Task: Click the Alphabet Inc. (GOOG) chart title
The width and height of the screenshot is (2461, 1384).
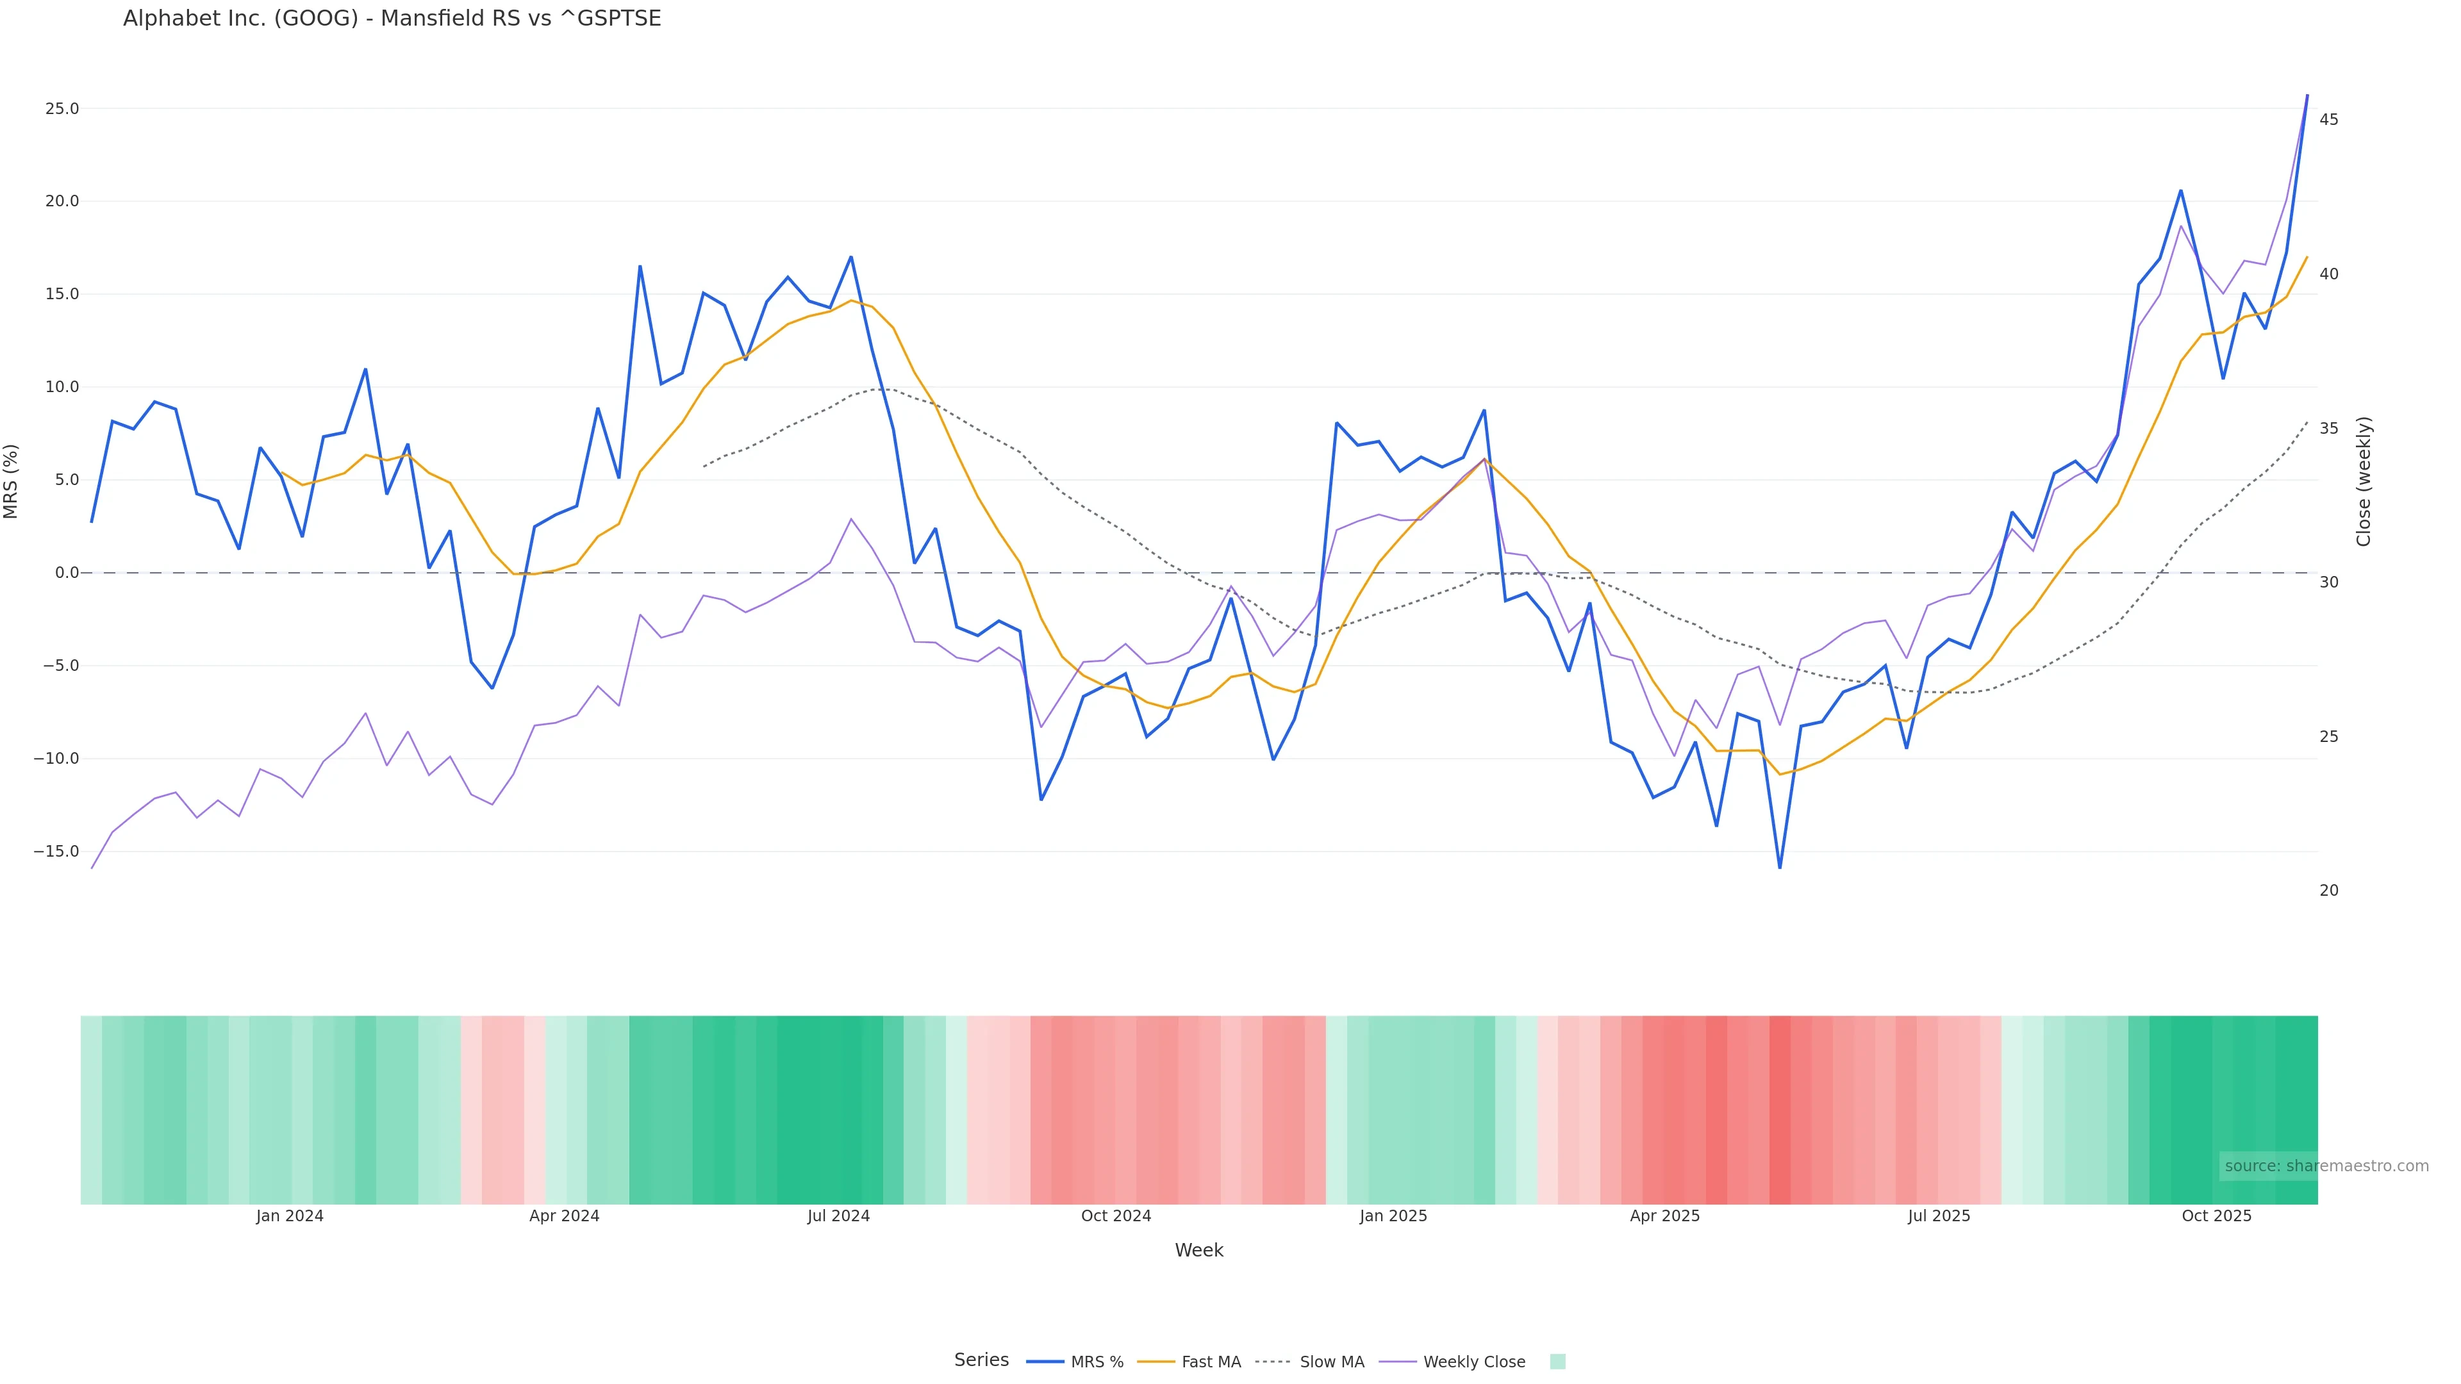Action: [392, 18]
